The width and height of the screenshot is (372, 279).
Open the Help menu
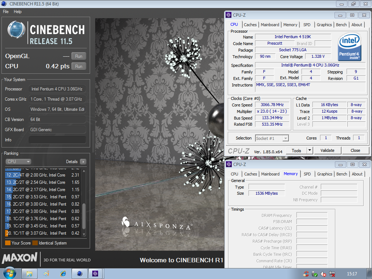[x=17, y=12]
